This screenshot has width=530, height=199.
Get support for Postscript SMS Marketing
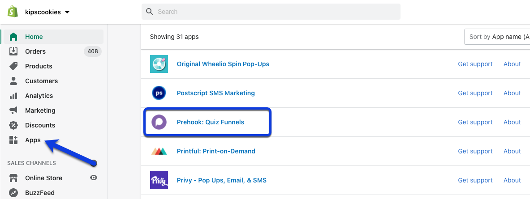[x=475, y=93]
